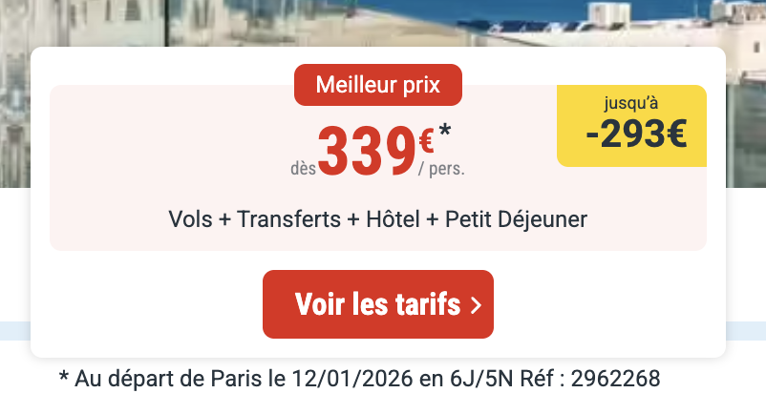Click the '/ pers.' label
Screen dimensions: 766x414
pos(441,169)
